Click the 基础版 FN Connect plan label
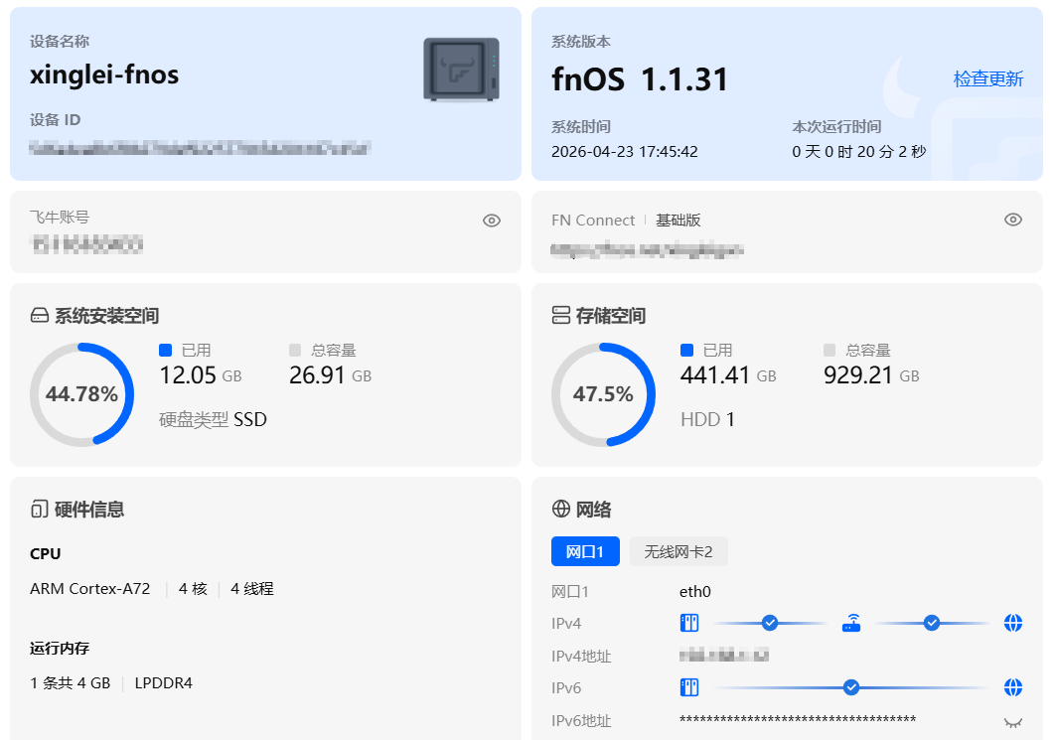This screenshot has width=1055, height=740. (678, 221)
